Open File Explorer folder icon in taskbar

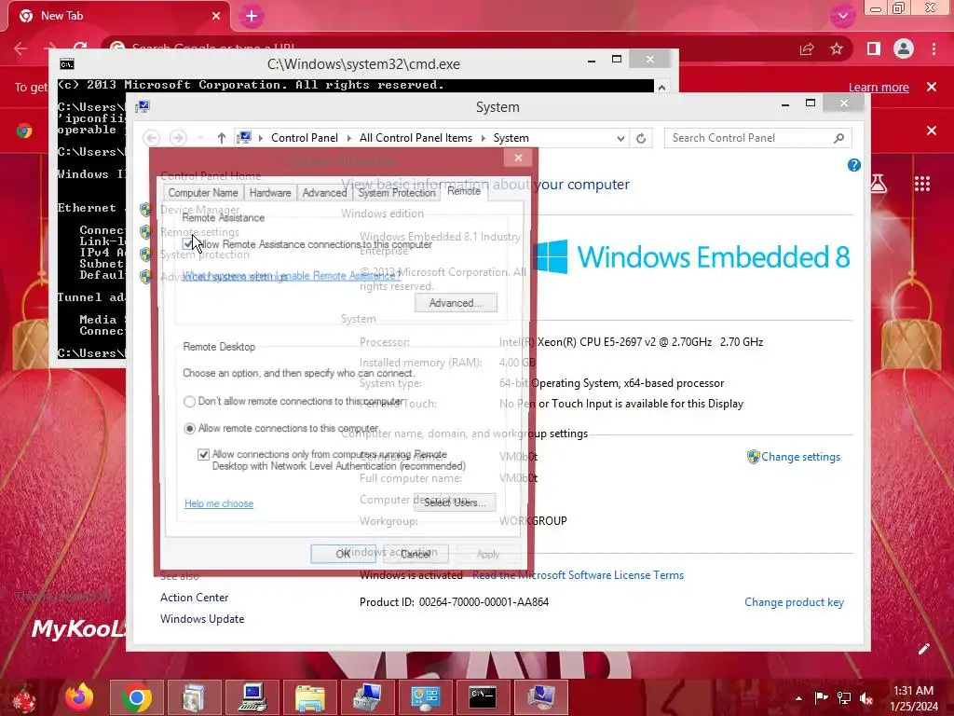[x=309, y=697]
